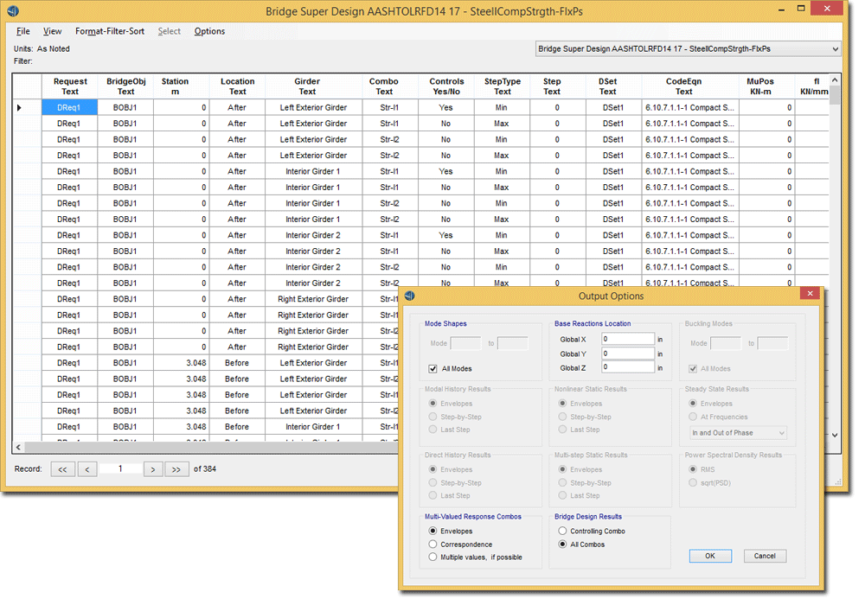The height and width of the screenshot is (605, 865).
Task: Select Multiple values, if possible option
Action: [433, 557]
